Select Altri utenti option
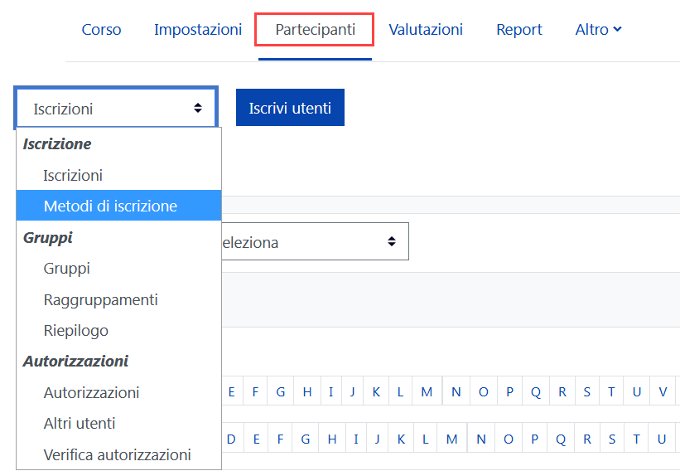Image resolution: width=680 pixels, height=471 pixels. 118,423
